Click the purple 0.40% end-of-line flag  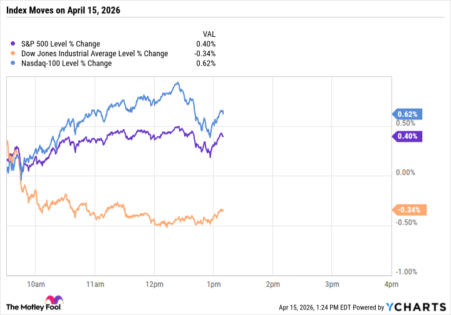(408, 136)
